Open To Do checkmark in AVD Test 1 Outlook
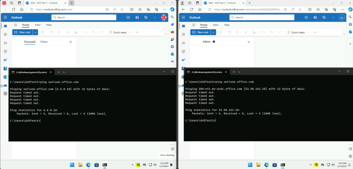Viewport: 353px width, 169px height. [6, 60]
